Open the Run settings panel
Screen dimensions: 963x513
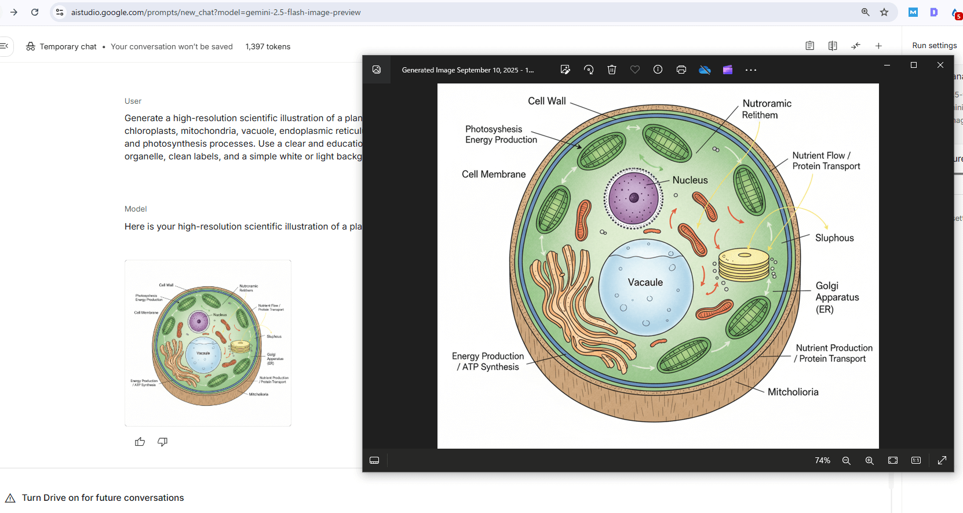[934, 46]
